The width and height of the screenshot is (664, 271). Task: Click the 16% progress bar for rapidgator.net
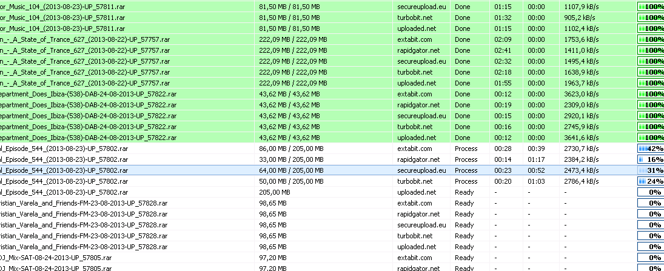tap(651, 159)
